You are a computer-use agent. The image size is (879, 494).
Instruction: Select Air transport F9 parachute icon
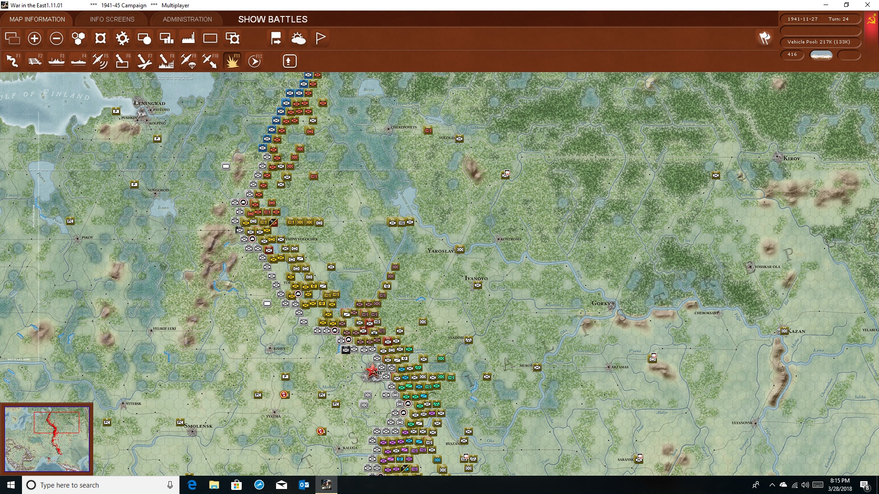[188, 61]
